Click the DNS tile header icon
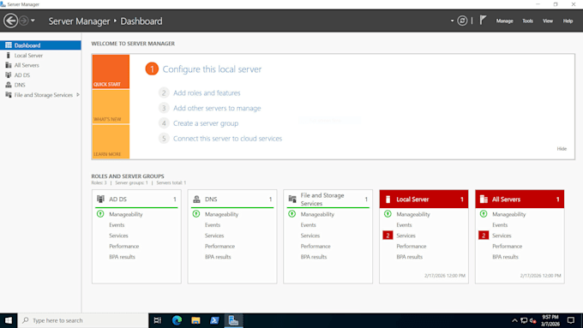The width and height of the screenshot is (583, 328). tap(196, 199)
